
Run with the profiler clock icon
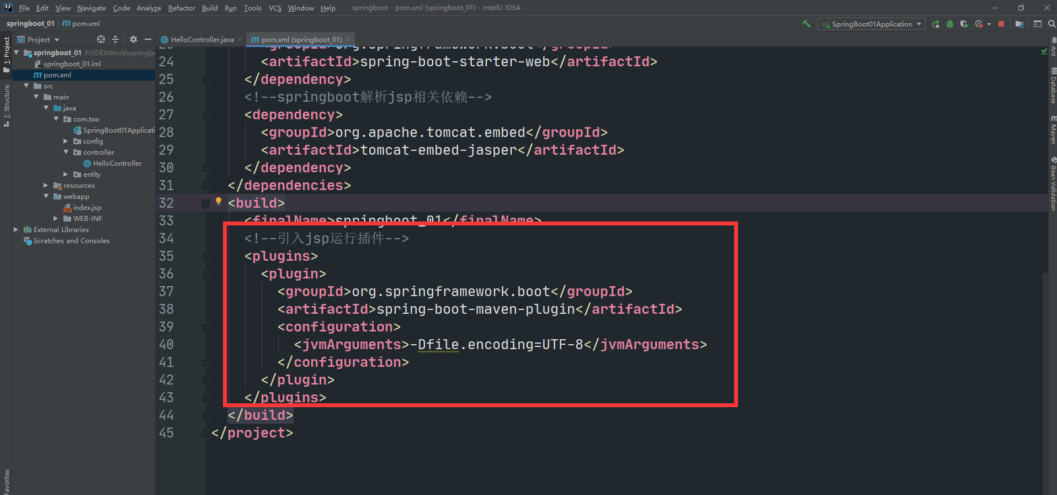point(979,24)
